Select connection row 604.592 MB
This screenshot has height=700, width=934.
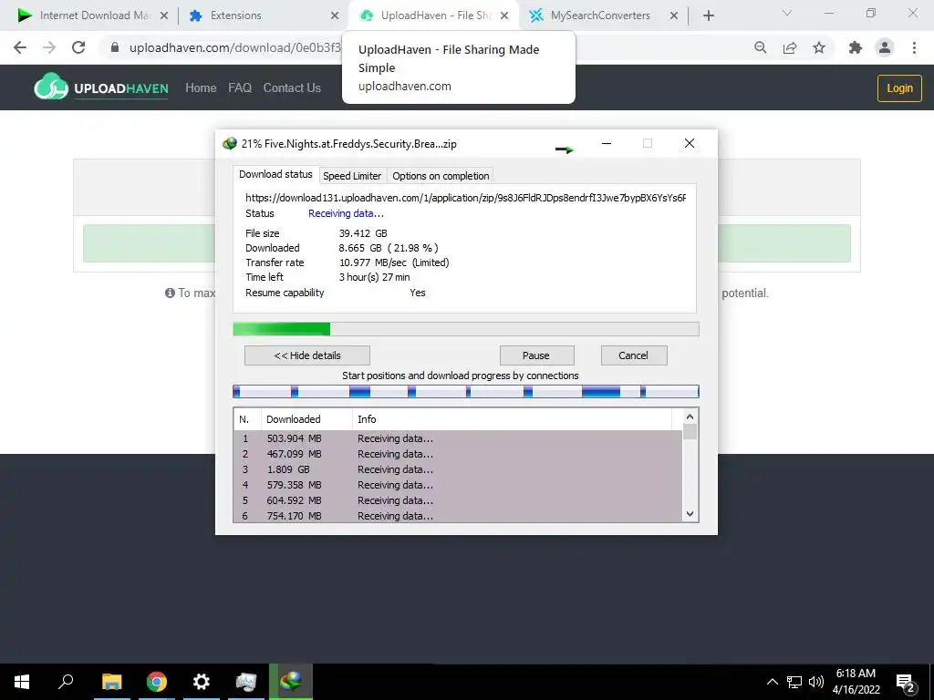458,500
